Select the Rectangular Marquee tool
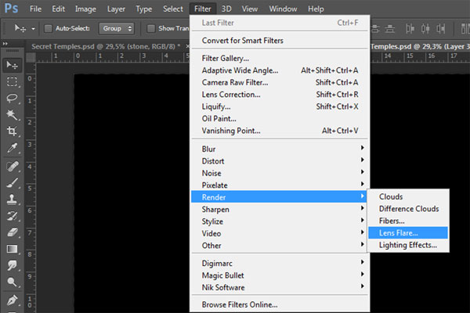 pyautogui.click(x=13, y=81)
